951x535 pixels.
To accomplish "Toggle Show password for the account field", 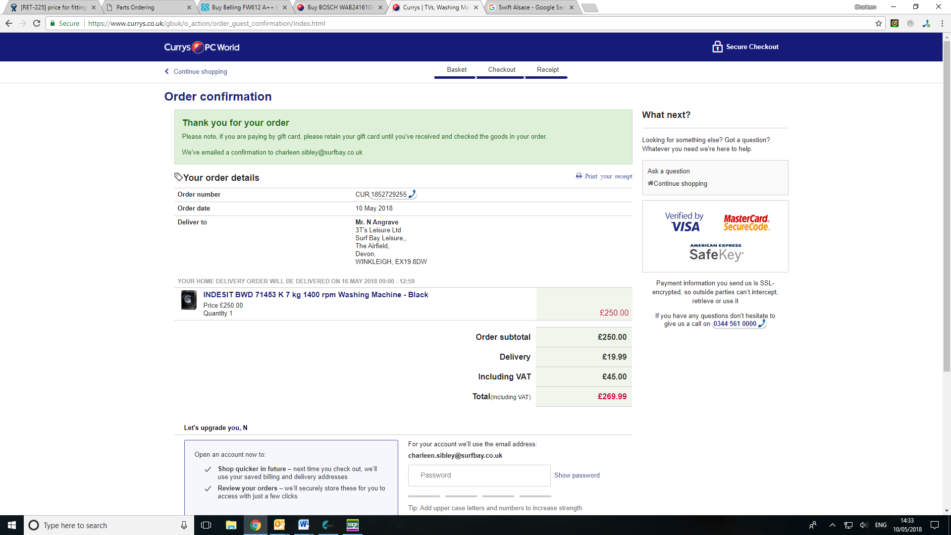I will coord(577,475).
